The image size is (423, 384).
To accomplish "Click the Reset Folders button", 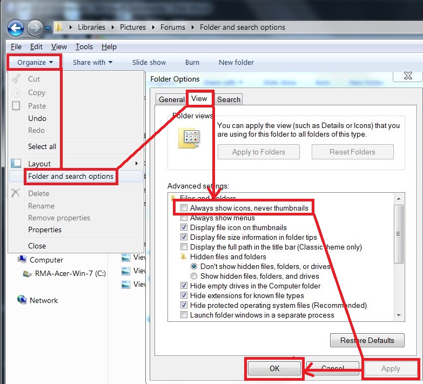I will click(352, 152).
